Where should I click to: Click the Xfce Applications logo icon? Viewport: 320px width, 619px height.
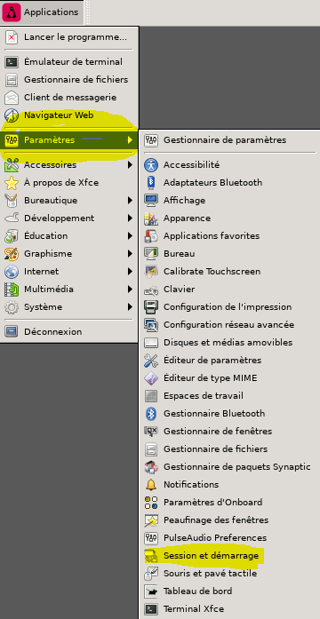(12, 12)
